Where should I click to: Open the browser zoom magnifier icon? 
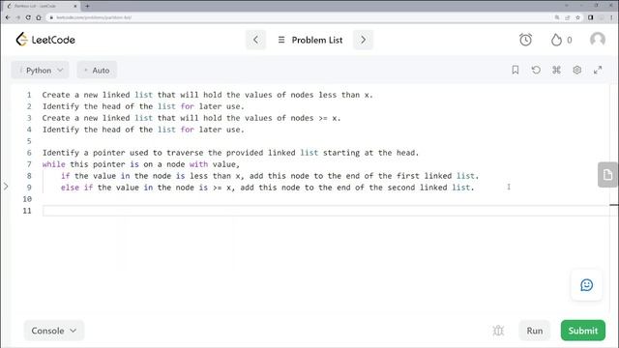(557, 17)
